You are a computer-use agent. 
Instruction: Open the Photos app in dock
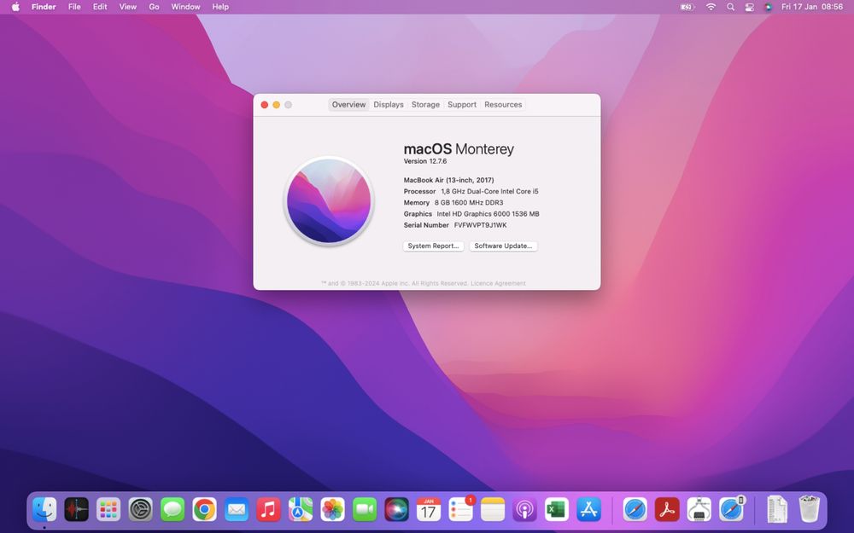pos(333,510)
